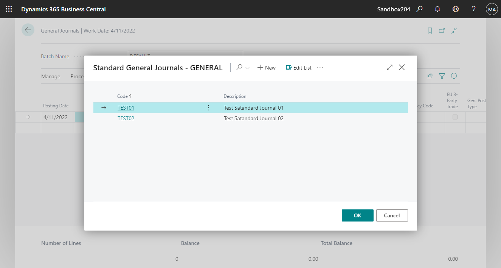Image resolution: width=501 pixels, height=268 pixels.
Task: Open the TEST01 standard journal link
Action: (126, 107)
